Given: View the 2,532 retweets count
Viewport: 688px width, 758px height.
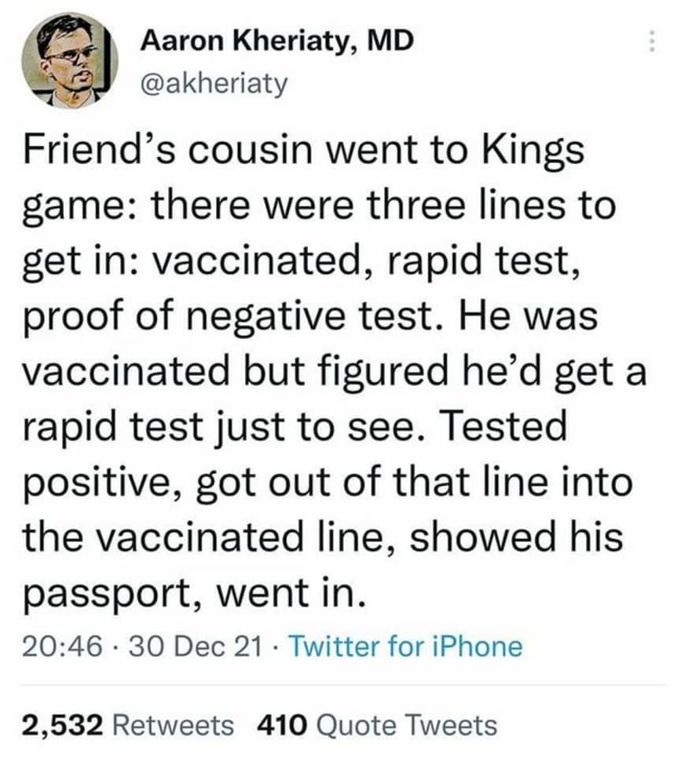Looking at the screenshot, I should [x=62, y=725].
